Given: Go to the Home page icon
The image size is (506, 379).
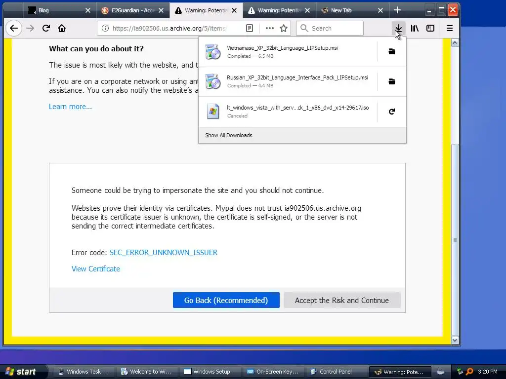Looking at the screenshot, I should click(62, 28).
